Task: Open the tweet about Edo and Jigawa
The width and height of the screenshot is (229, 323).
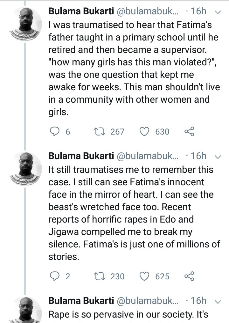Action: click(134, 213)
